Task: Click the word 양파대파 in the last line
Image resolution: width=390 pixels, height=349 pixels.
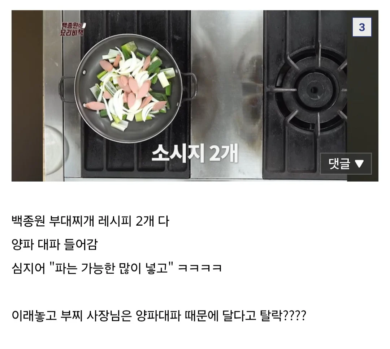Action: click(x=158, y=316)
